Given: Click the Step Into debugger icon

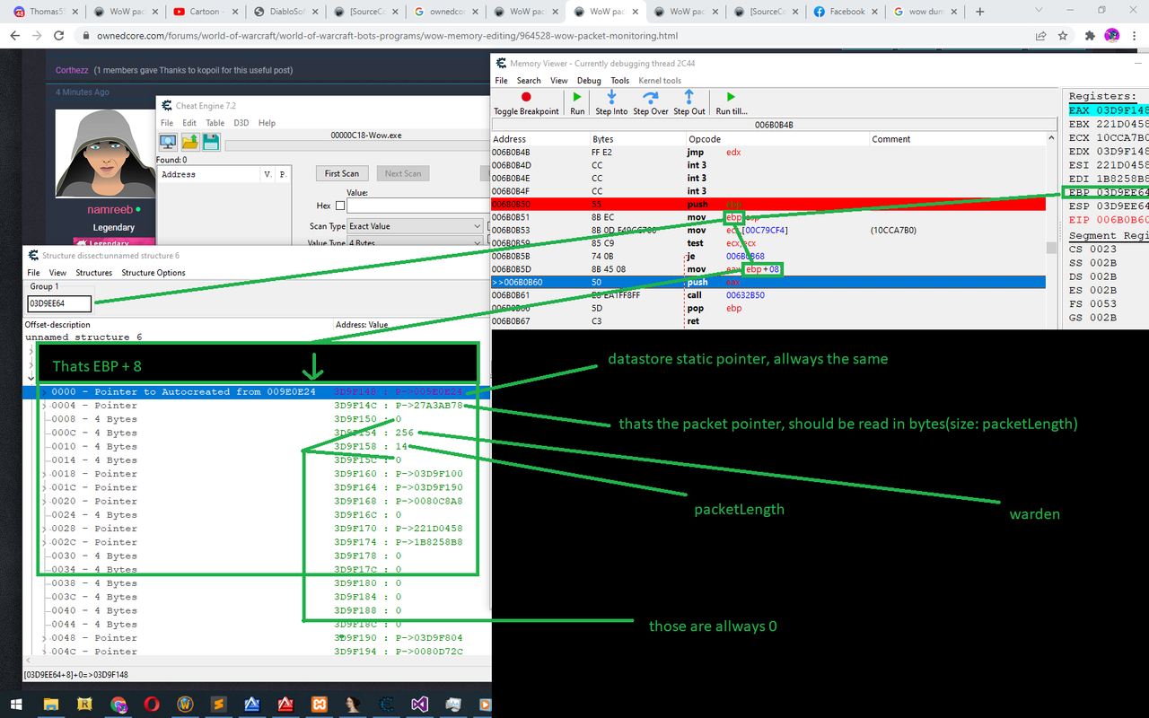Looking at the screenshot, I should (x=611, y=102).
